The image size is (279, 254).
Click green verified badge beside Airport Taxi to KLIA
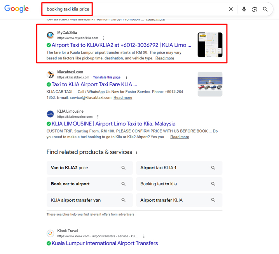click(x=49, y=45)
